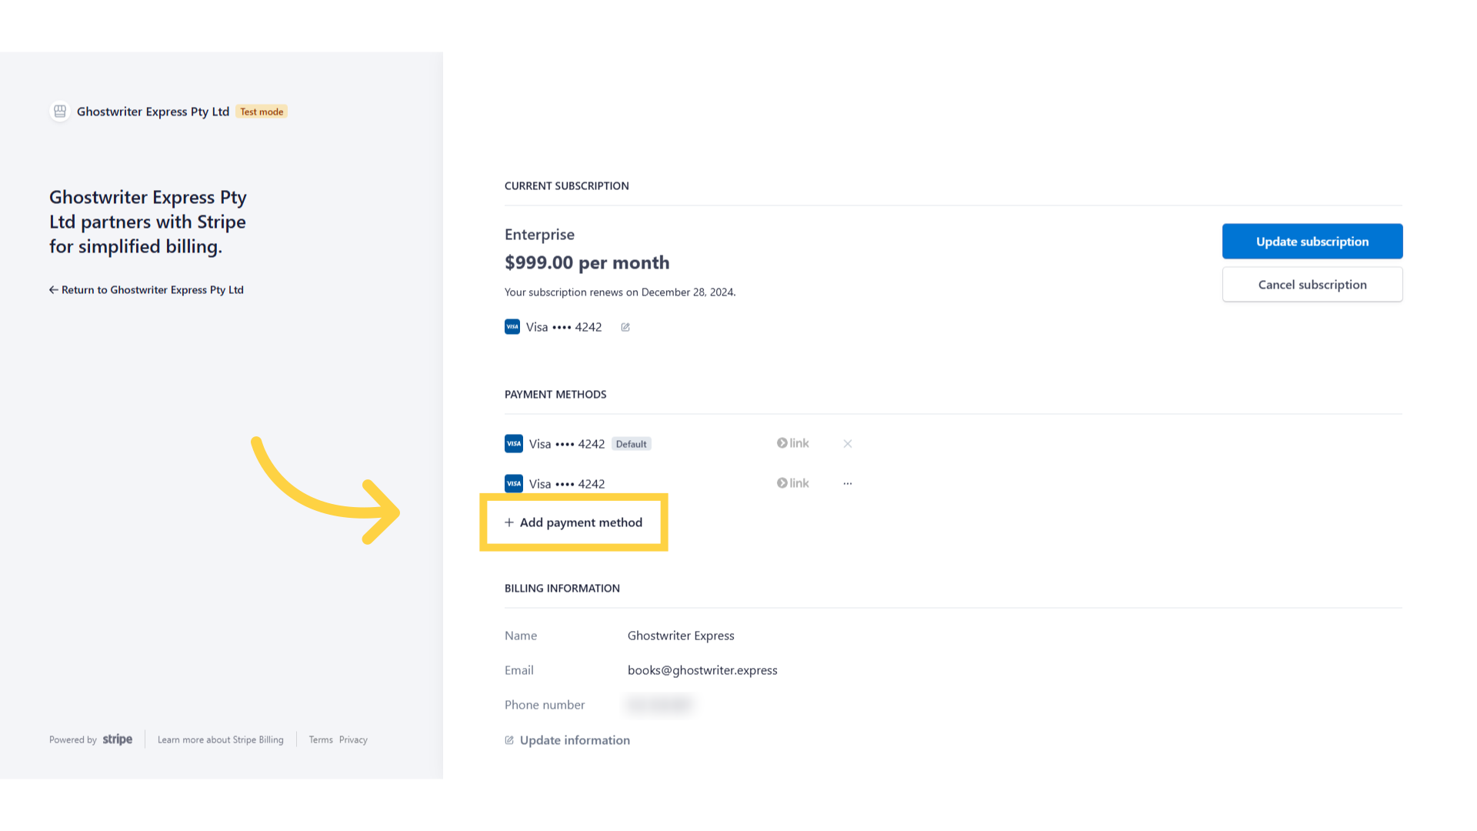Click the Cancel subscription button
This screenshot has width=1477, height=831.
pos(1312,285)
